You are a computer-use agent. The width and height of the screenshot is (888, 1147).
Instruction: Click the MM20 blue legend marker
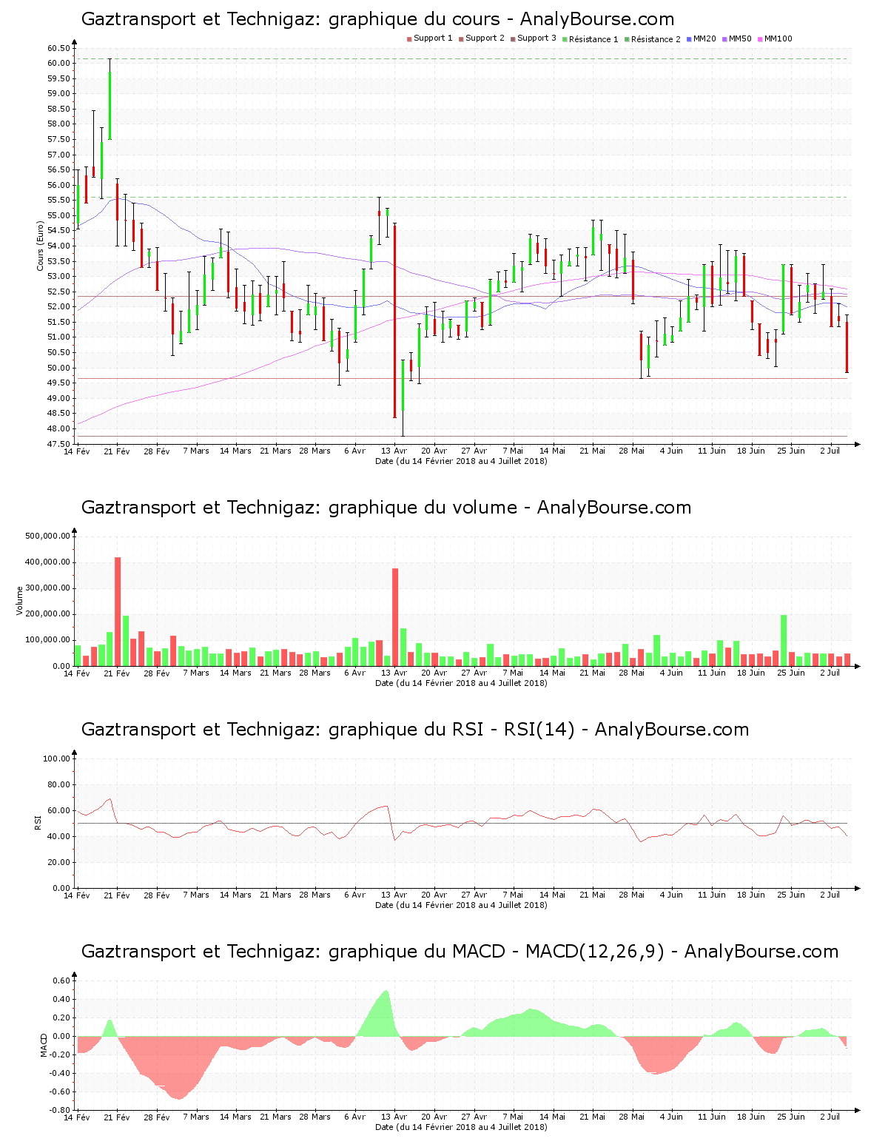pos(689,39)
